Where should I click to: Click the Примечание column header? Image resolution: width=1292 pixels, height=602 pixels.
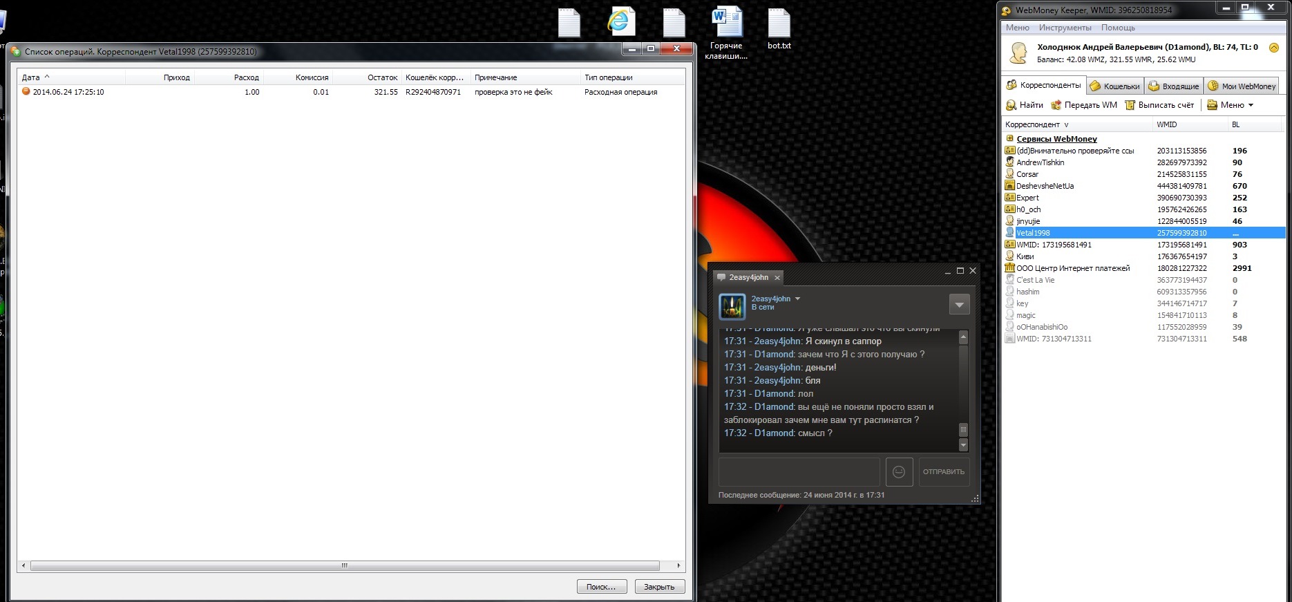click(x=525, y=77)
